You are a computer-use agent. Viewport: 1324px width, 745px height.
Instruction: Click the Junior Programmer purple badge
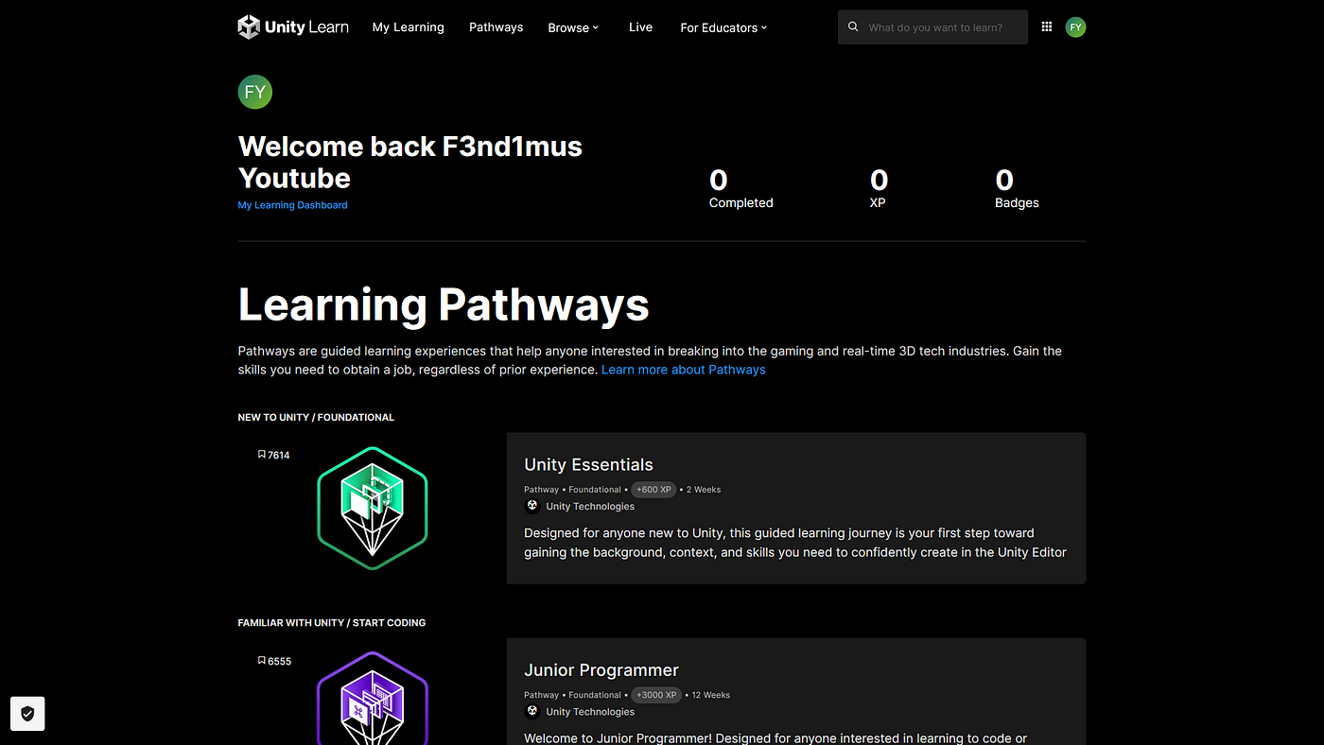[x=373, y=698]
